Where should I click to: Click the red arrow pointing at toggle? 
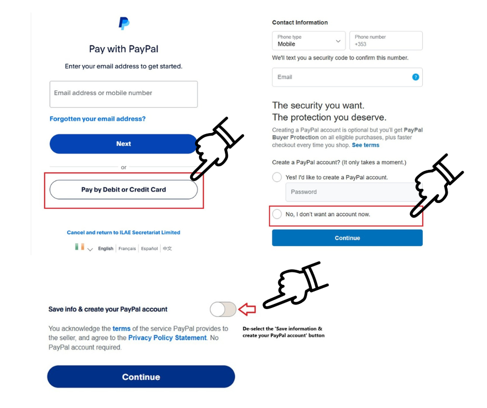point(247,310)
